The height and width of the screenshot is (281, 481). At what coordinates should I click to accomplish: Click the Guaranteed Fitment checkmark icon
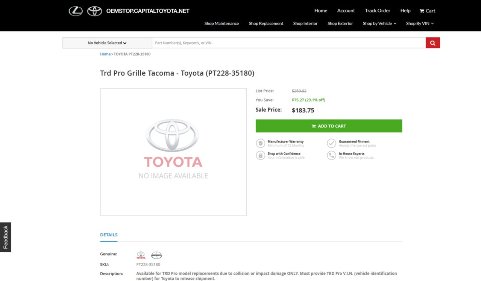pyautogui.click(x=331, y=143)
